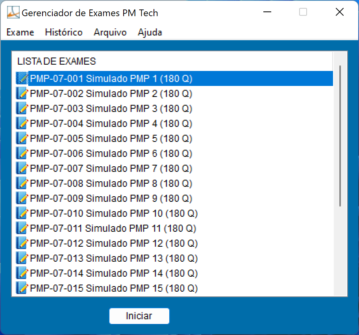The height and width of the screenshot is (335, 359).
Task: Close the Gerenciador de Exames window
Action: [340, 12]
